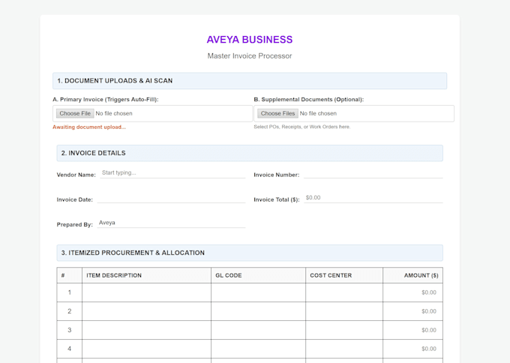This screenshot has width=510, height=363.
Task: Click Cost Center cell in row 4
Action: [344, 349]
